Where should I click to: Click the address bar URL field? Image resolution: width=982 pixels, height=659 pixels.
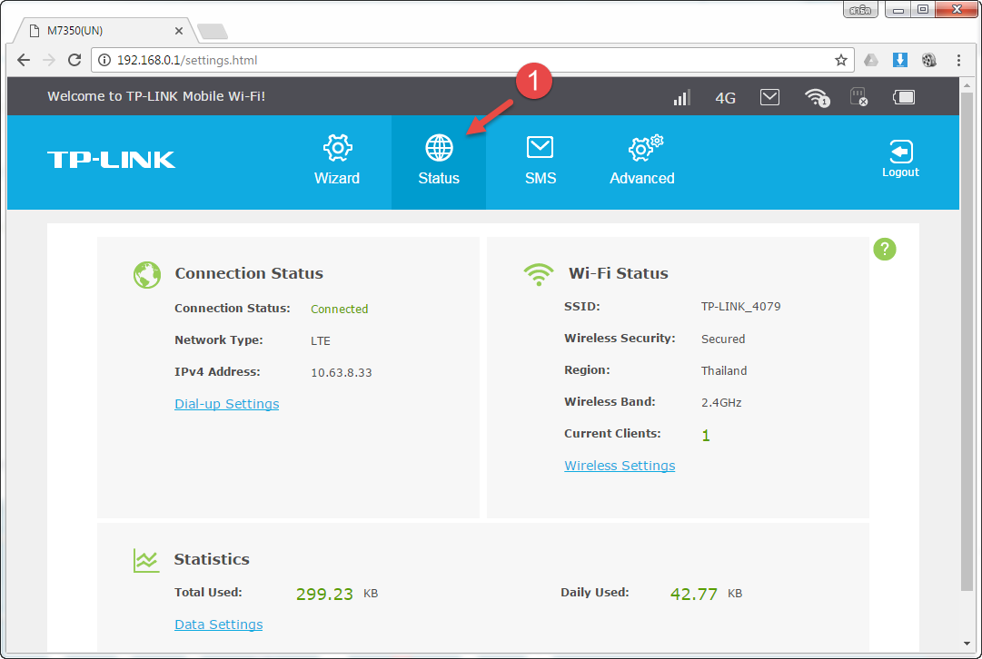tap(473, 60)
